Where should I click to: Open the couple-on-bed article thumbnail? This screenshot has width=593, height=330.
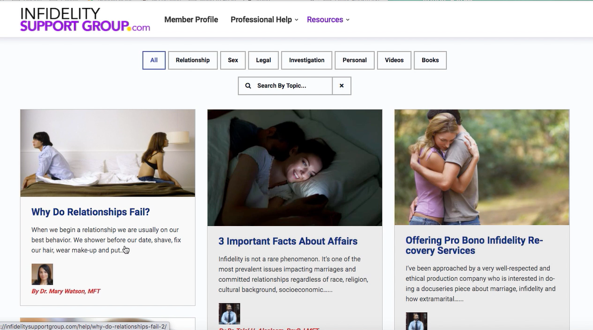tap(108, 153)
